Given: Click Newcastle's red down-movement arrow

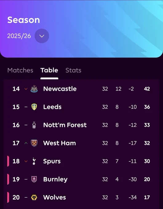Looking at the screenshot, I should pyautogui.click(x=26, y=89).
